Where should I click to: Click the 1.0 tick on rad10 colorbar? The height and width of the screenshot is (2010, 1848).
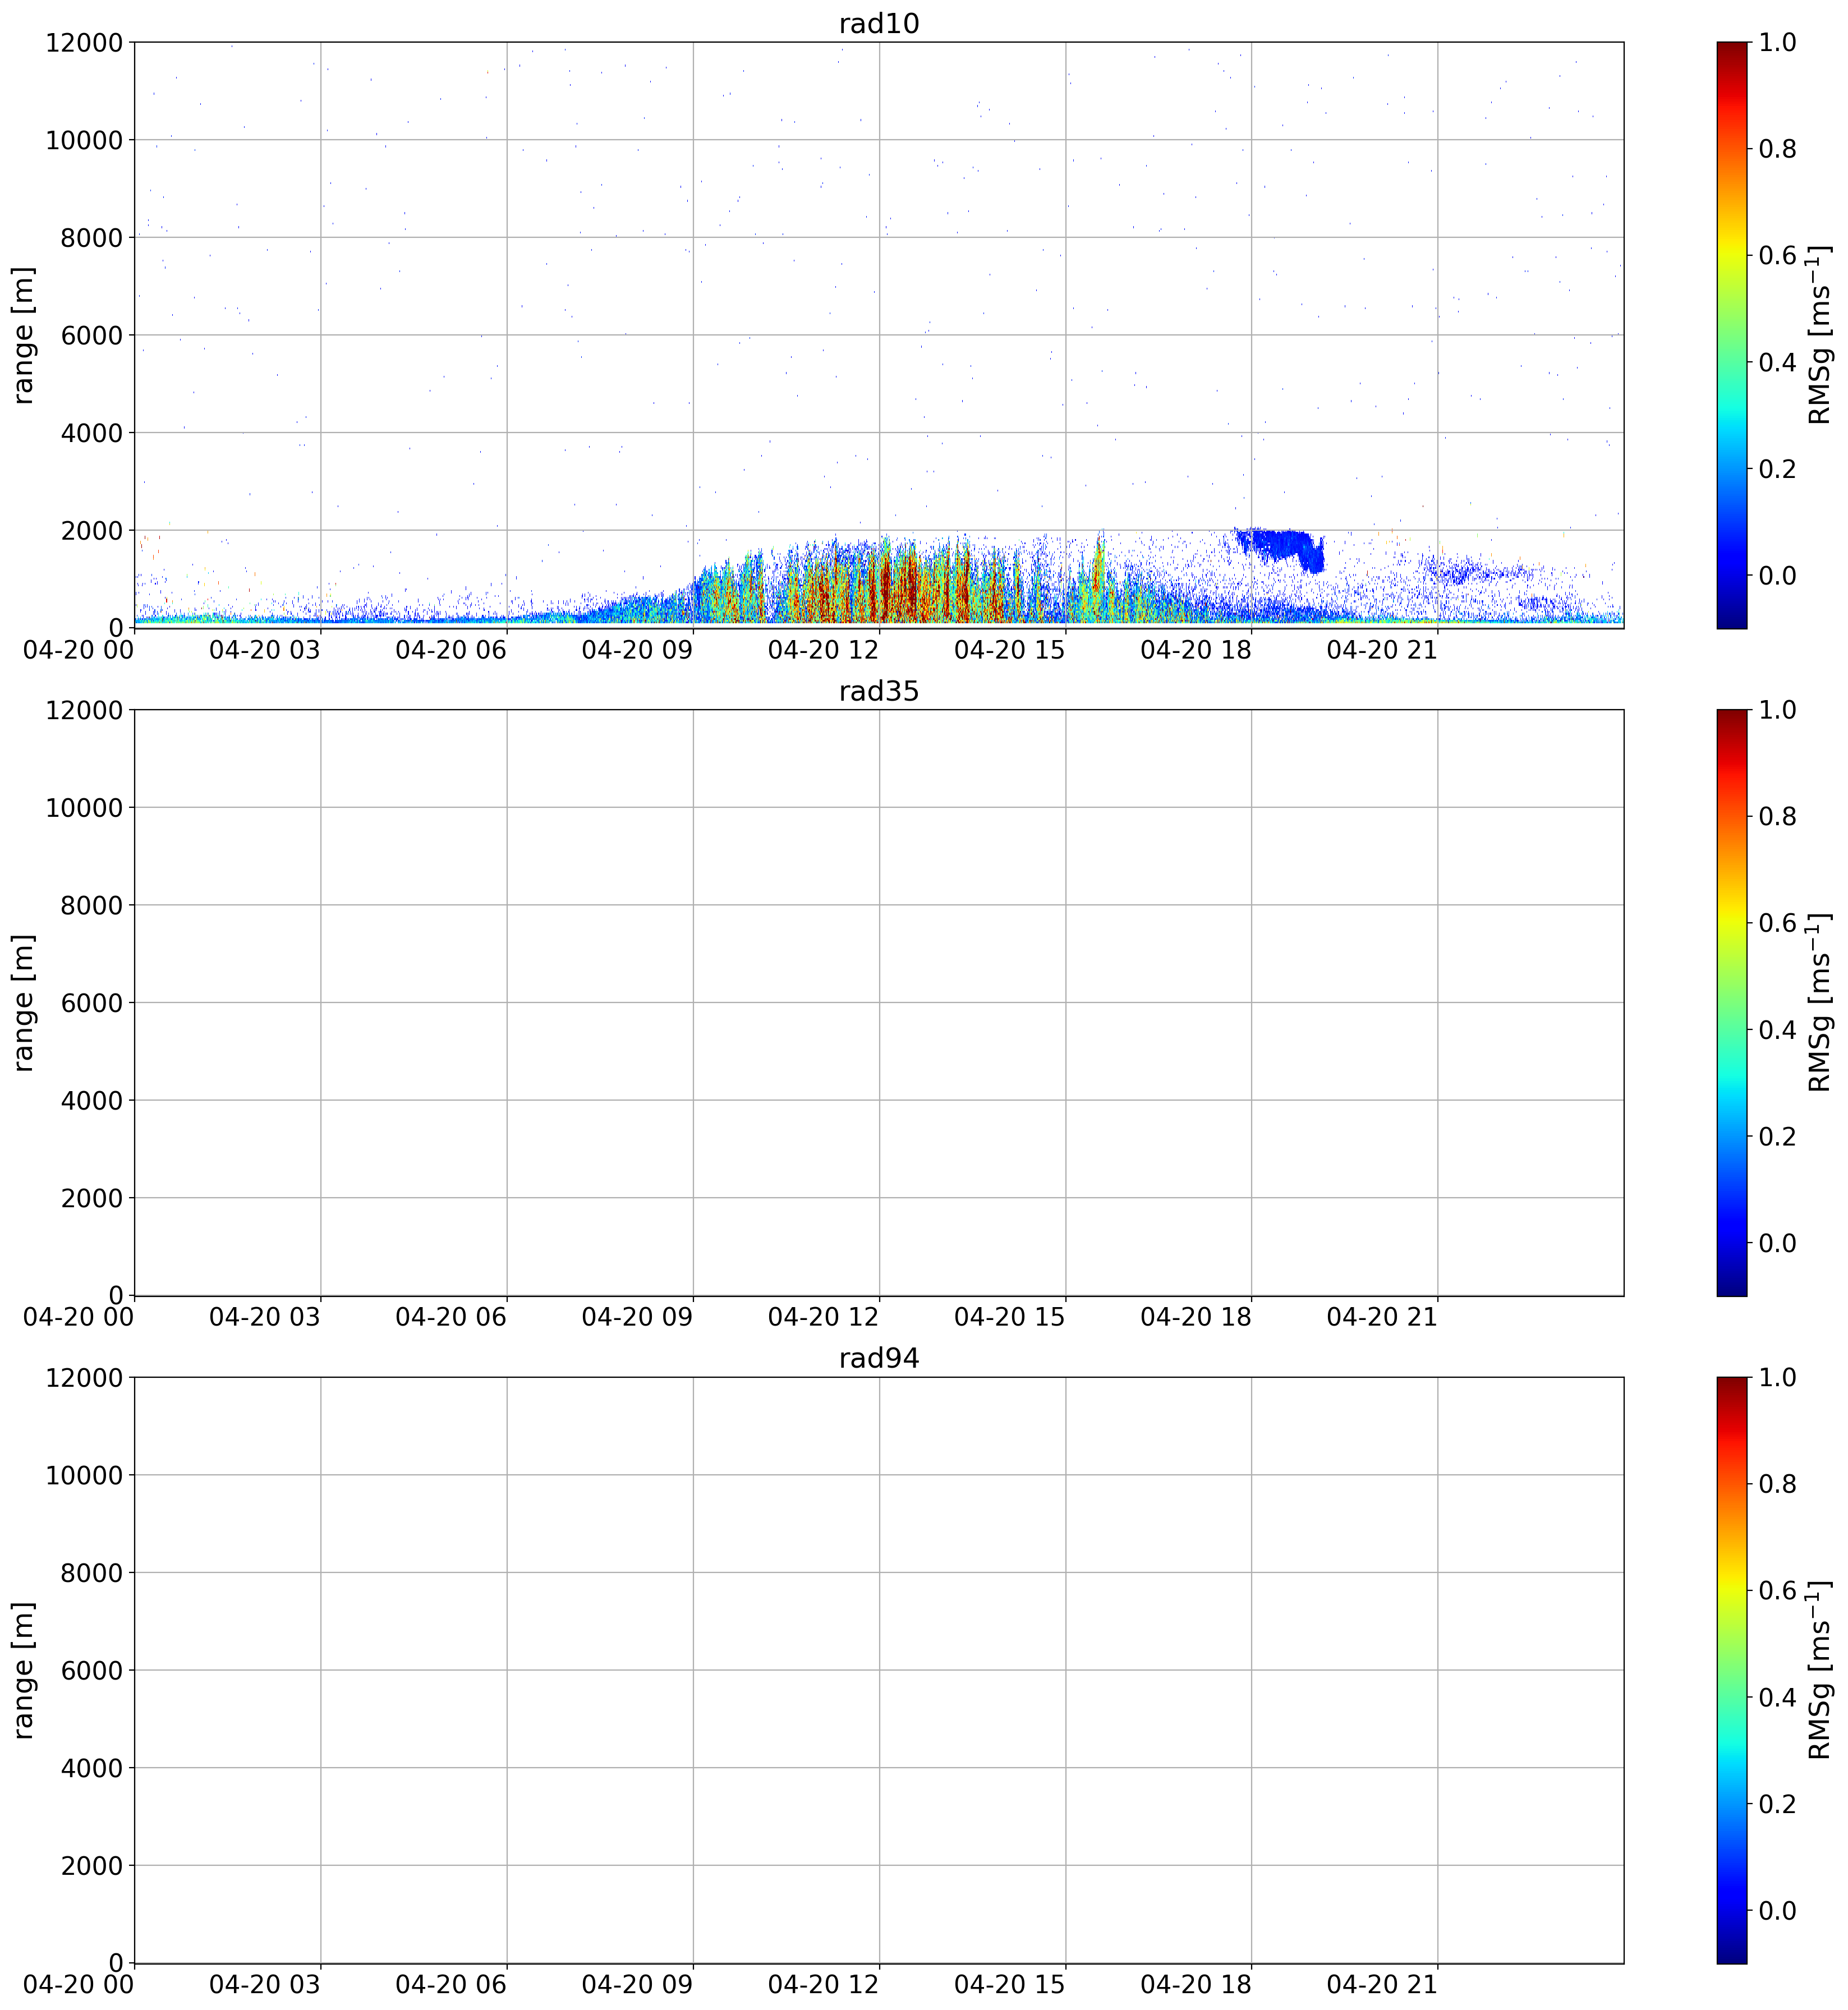click(1777, 43)
